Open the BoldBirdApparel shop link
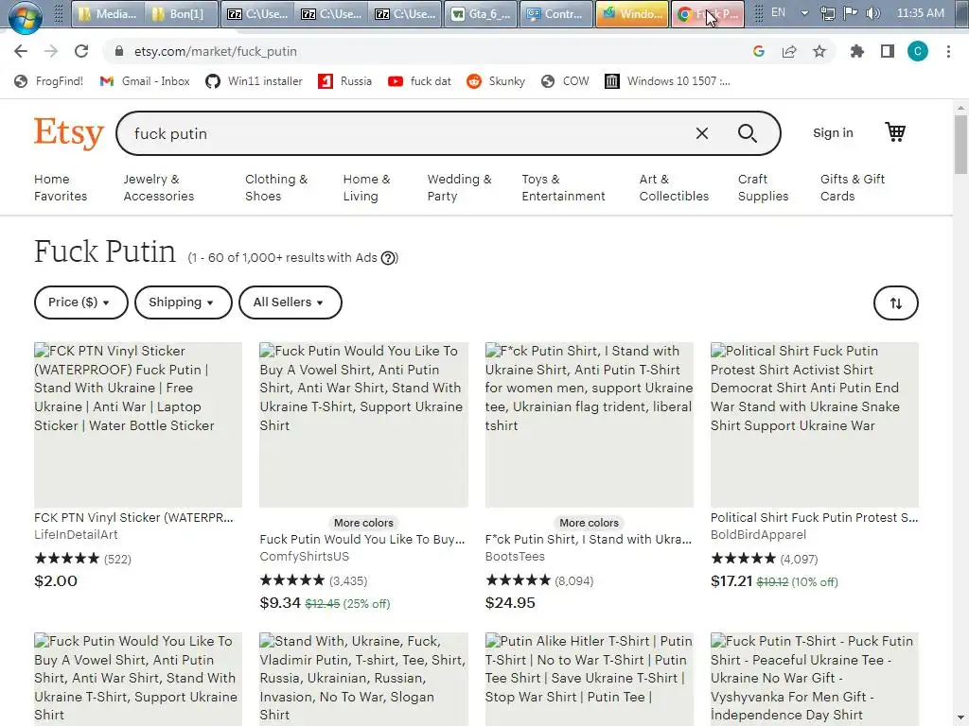This screenshot has height=726, width=969. (x=758, y=535)
